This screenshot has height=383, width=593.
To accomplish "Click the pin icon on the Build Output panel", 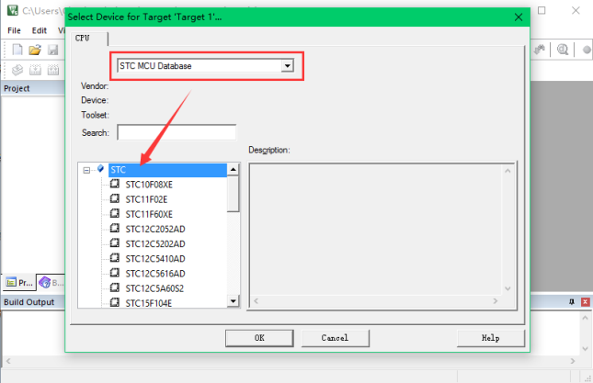I will click(572, 302).
